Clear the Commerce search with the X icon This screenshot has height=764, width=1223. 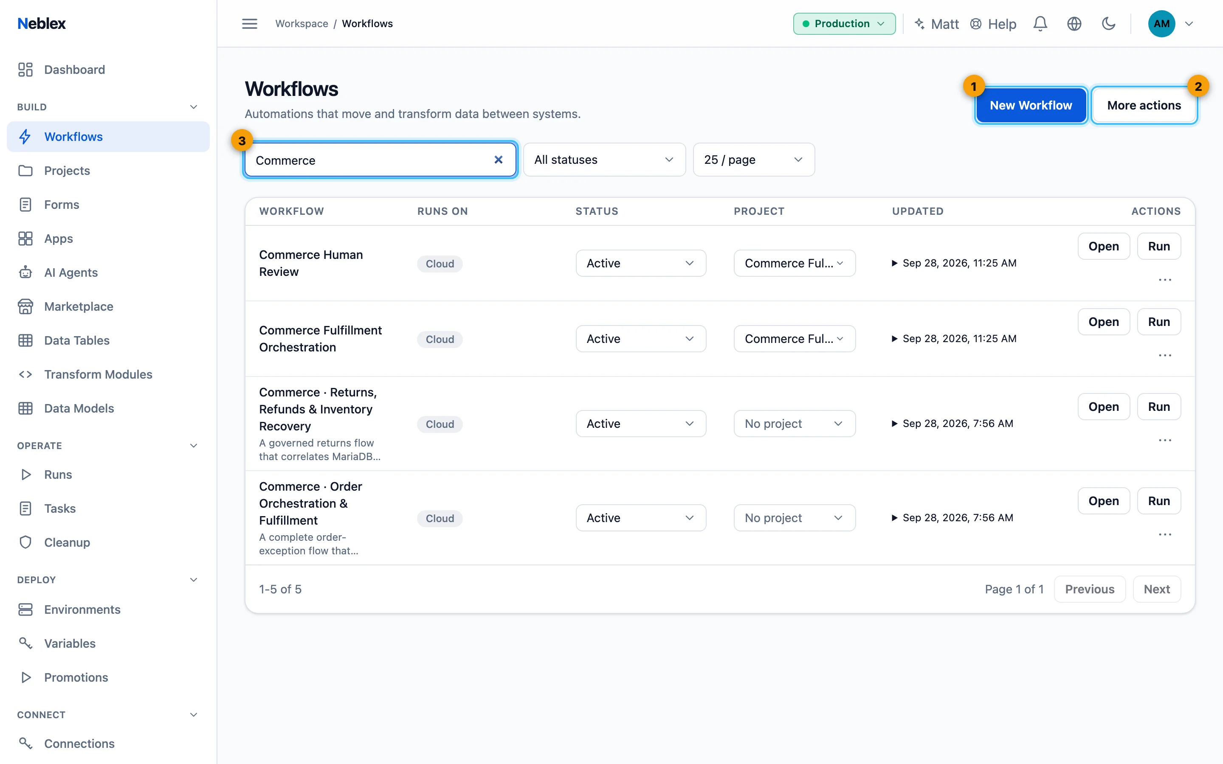tap(498, 160)
